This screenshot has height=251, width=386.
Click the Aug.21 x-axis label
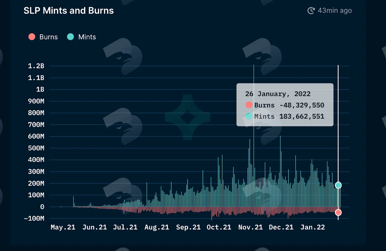click(x=157, y=227)
